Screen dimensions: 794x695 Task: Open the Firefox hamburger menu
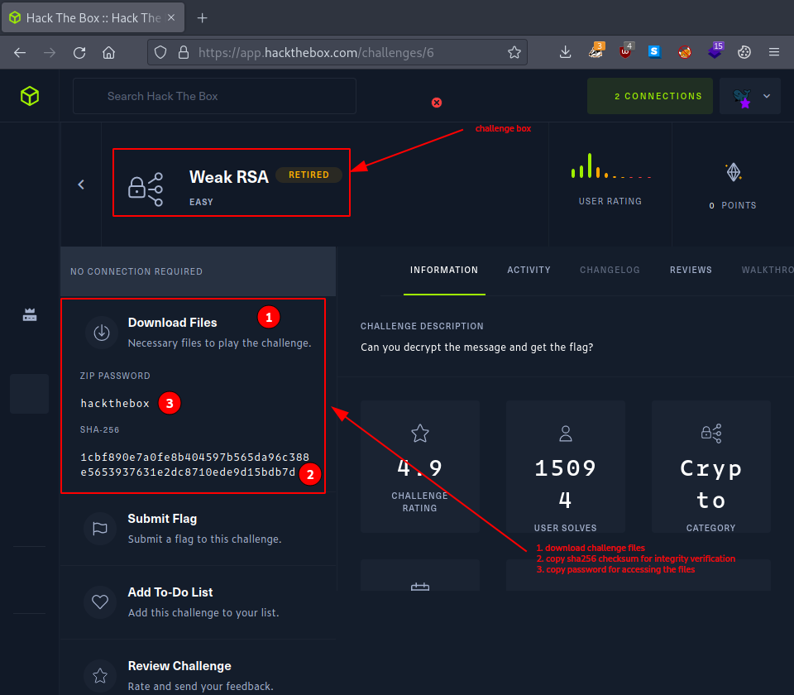774,52
